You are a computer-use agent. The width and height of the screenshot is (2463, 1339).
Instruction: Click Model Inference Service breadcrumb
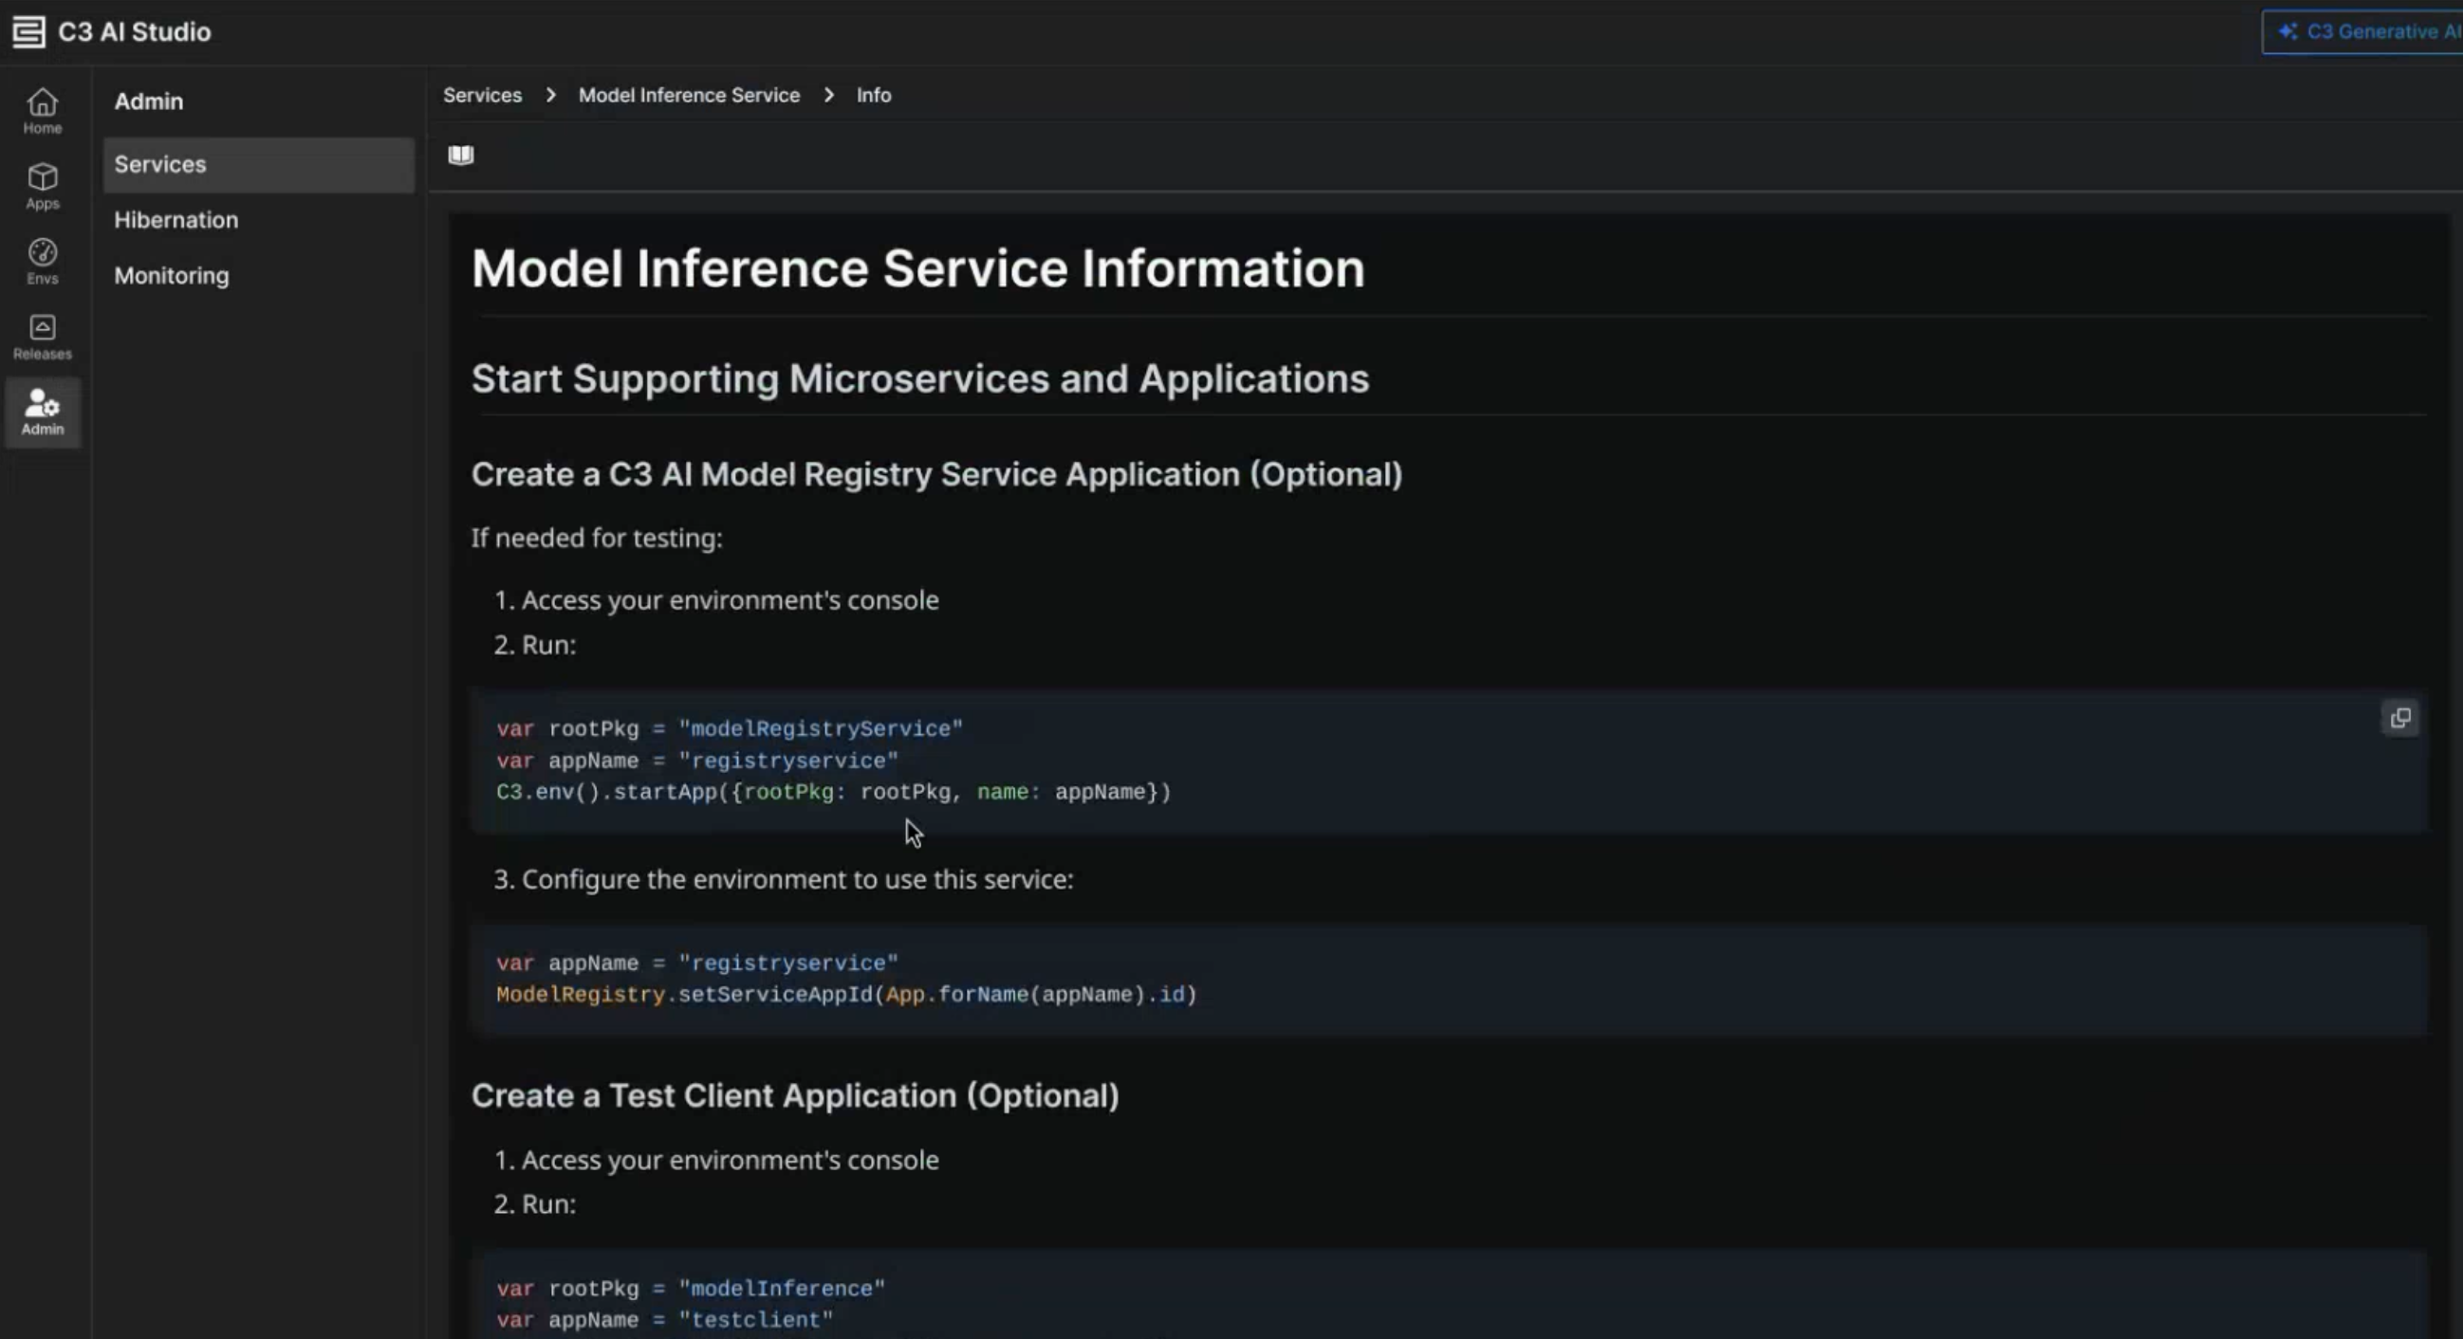pyautogui.click(x=689, y=95)
